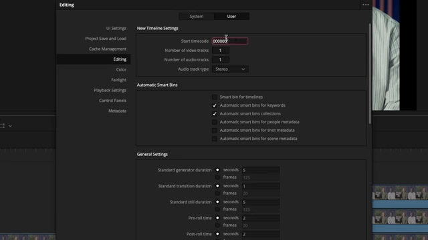Image resolution: width=428 pixels, height=240 pixels.
Task: Click Post-roll time seconds value field
Action: 261,234
